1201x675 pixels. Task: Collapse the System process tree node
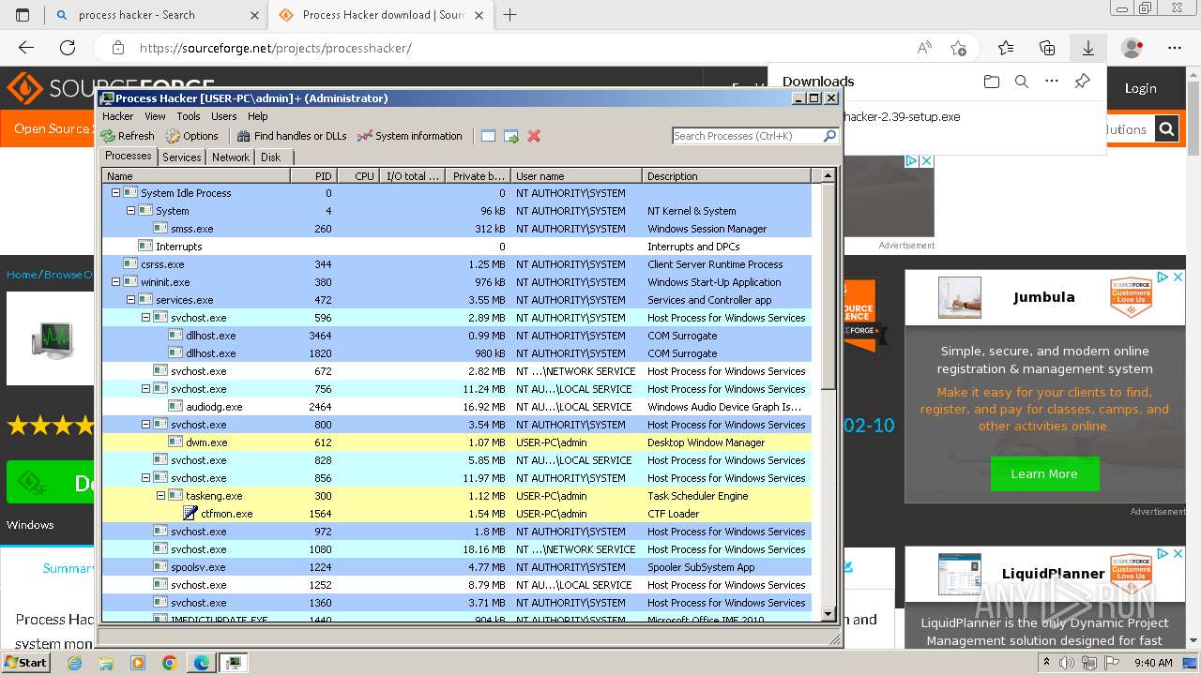coord(131,211)
